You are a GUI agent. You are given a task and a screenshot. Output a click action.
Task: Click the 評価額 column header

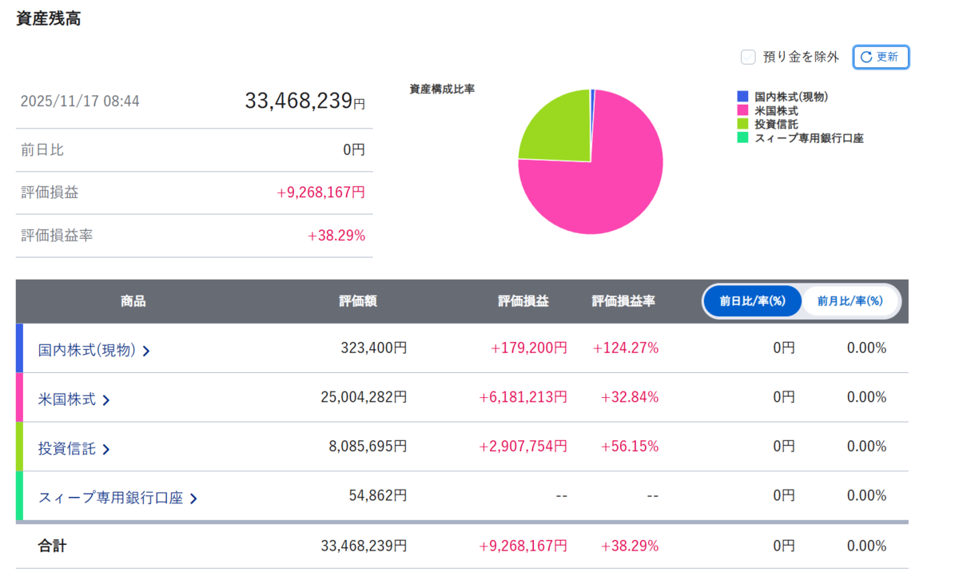click(358, 301)
